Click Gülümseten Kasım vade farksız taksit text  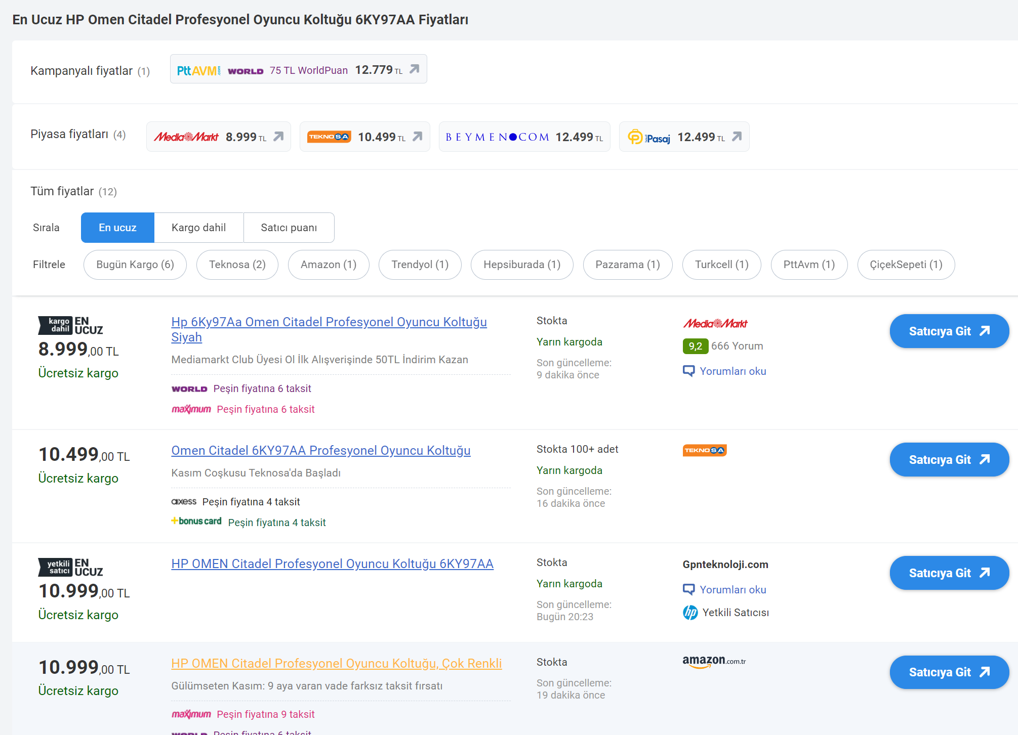pos(307,686)
